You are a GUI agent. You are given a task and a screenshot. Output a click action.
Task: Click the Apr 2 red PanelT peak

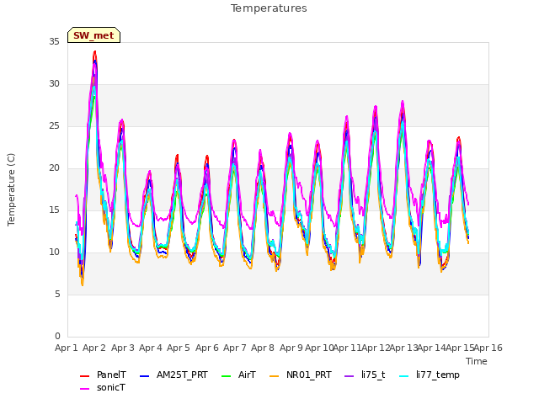click(94, 52)
